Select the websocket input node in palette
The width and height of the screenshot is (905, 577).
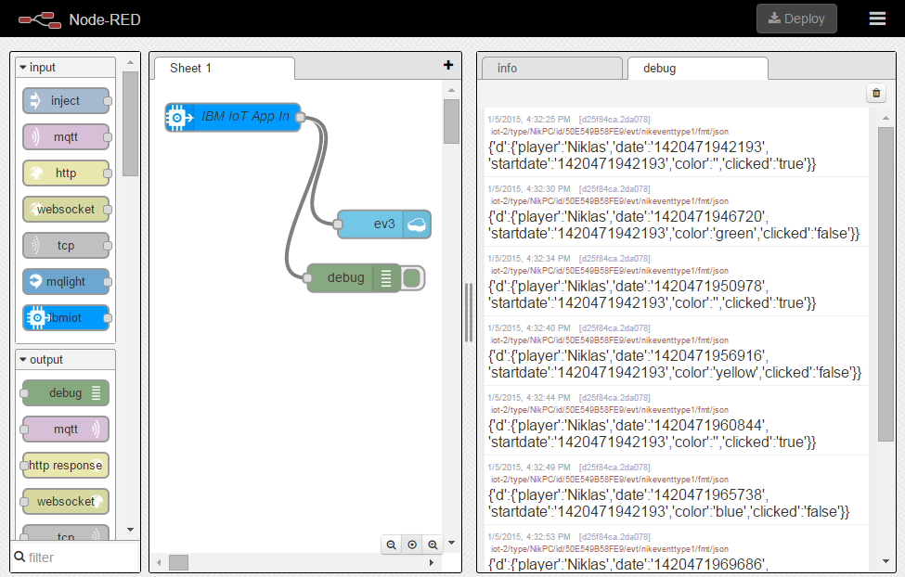click(66, 210)
